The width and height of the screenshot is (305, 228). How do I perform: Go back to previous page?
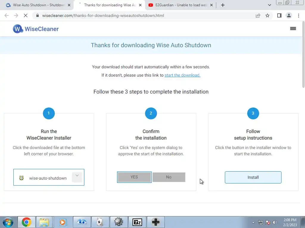(7, 15)
